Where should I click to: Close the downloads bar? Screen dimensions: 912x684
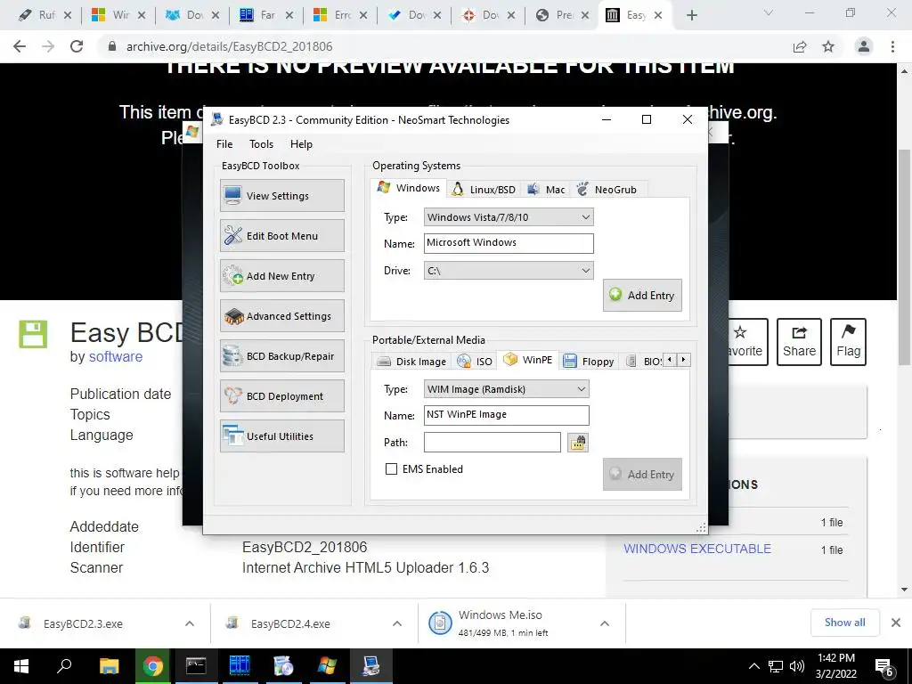point(896,623)
